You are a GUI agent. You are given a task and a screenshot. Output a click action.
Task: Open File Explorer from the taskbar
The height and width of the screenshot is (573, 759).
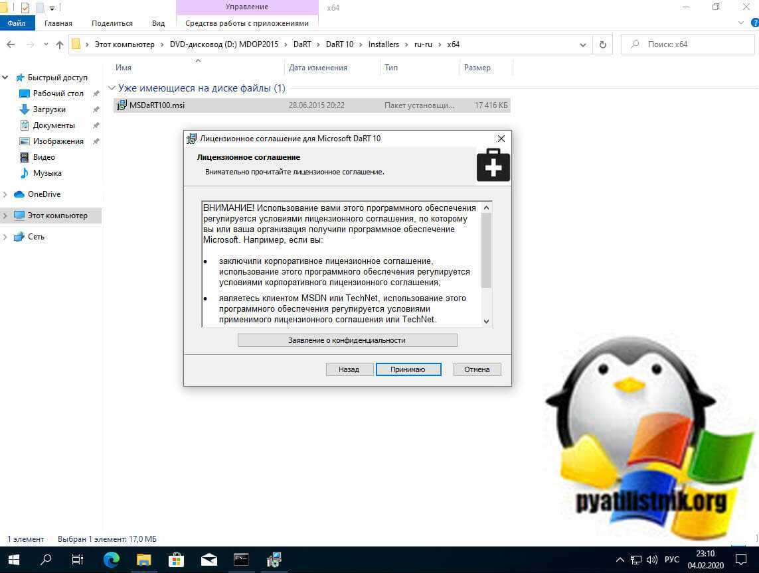(144, 559)
